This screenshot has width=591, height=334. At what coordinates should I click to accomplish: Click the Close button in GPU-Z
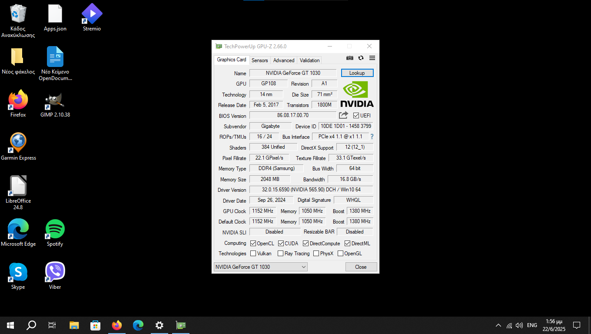pyautogui.click(x=361, y=267)
